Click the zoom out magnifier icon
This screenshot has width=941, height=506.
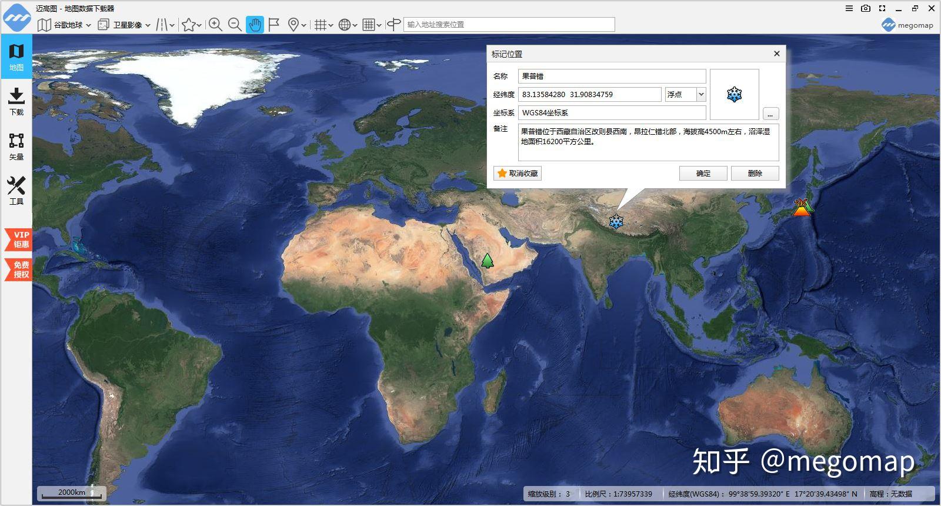click(x=235, y=25)
